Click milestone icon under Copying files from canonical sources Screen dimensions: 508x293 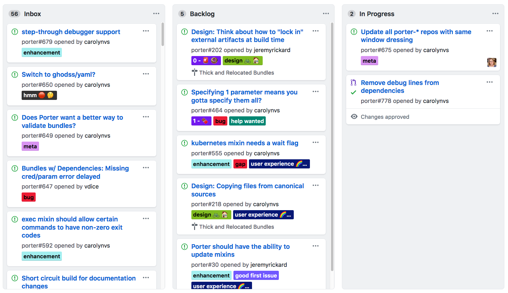(194, 227)
